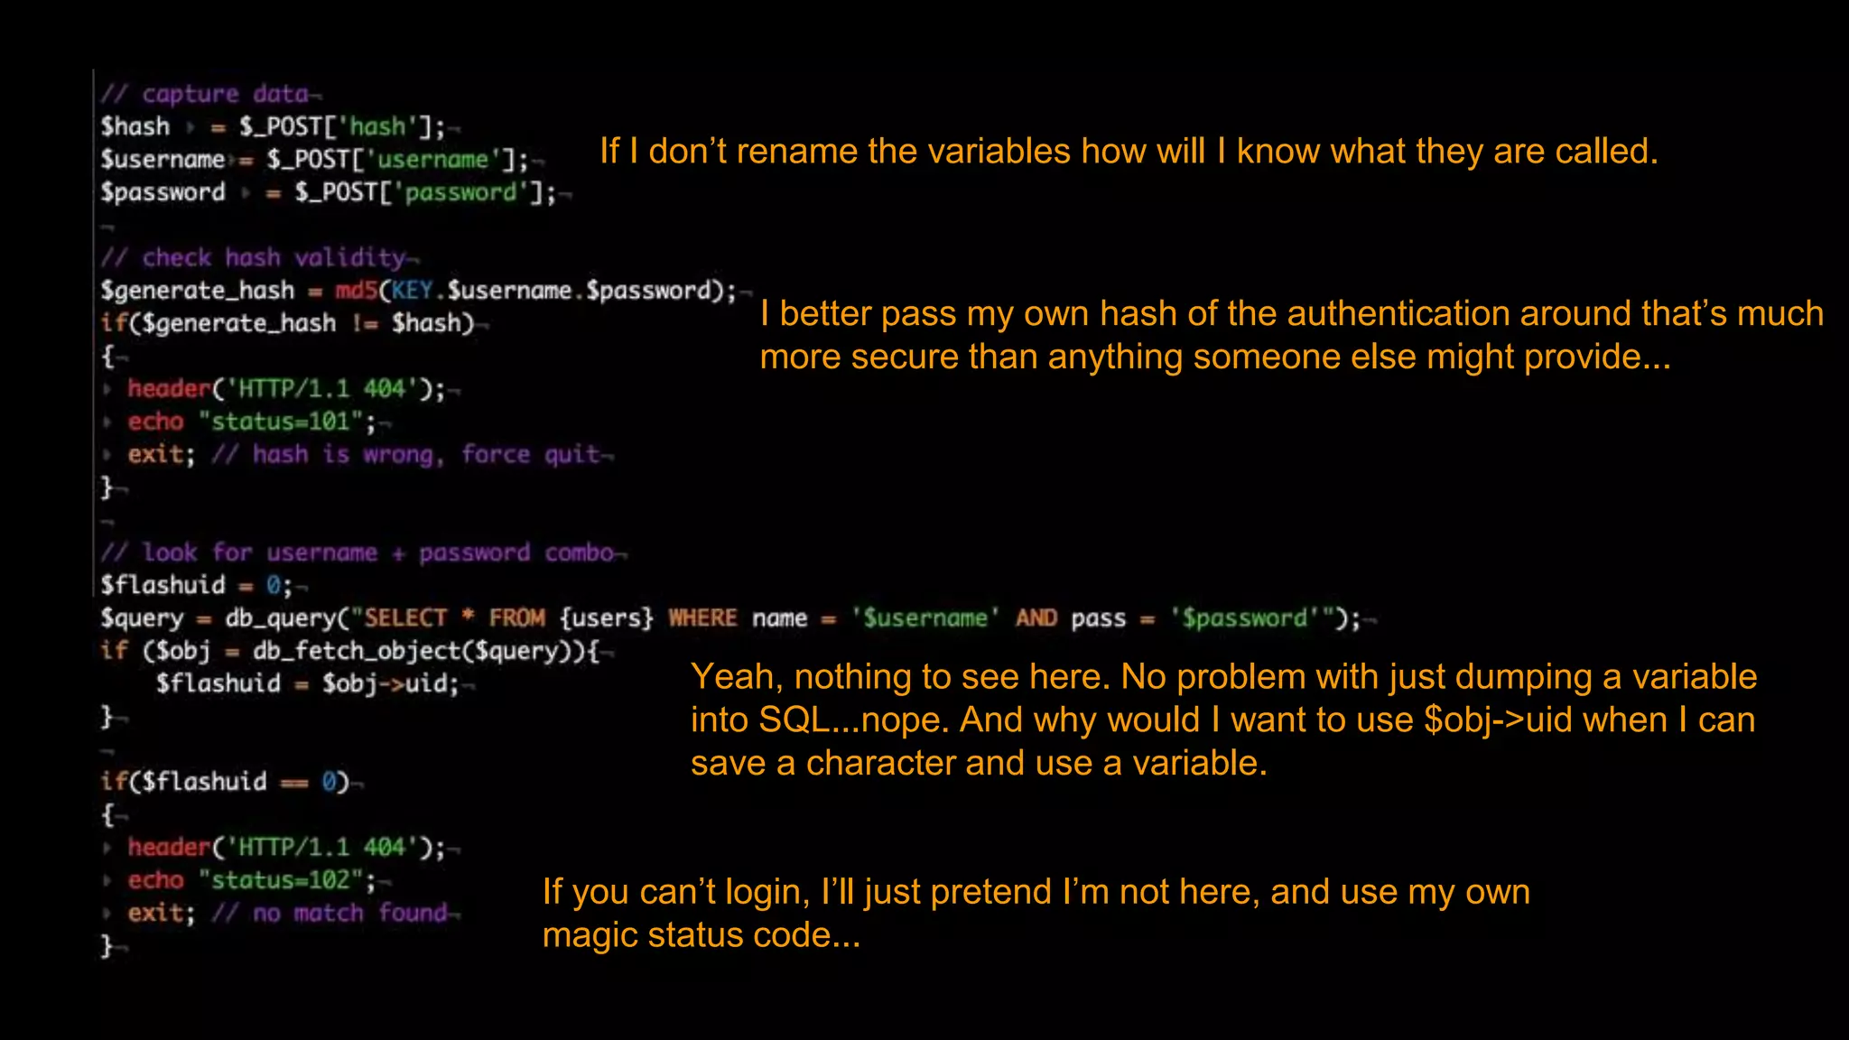Click the $username = $_POST['username'] line

(x=315, y=160)
